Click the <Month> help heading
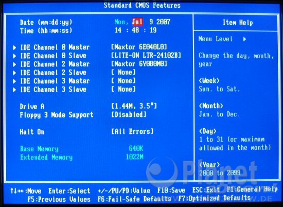This screenshot has width=283, height=207. tap(211, 106)
